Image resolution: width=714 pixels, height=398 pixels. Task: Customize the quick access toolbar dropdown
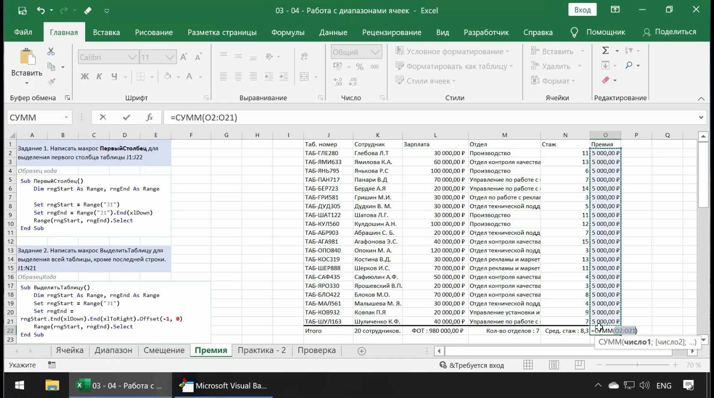[x=107, y=11]
